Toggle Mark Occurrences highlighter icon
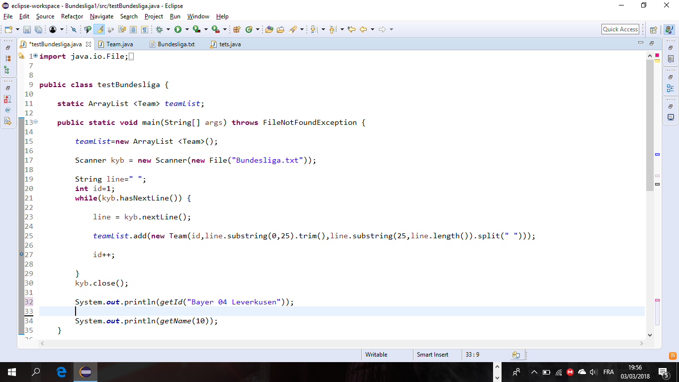The width and height of the screenshot is (679, 382). pyautogui.click(x=99, y=29)
